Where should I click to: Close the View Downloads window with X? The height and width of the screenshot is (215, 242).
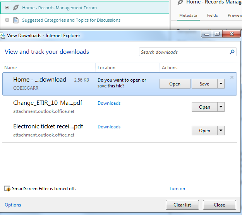pyautogui.click(x=232, y=34)
